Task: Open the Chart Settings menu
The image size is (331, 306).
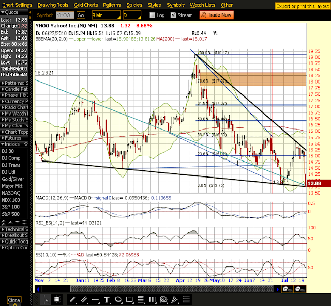Action: coord(17,5)
